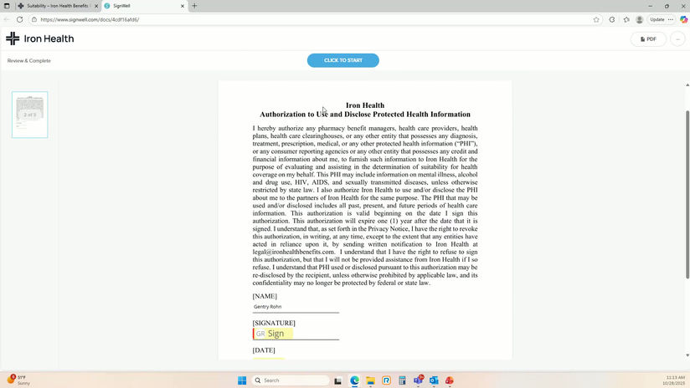690x388 pixels.
Task: Go back to the previous page
Action: tap(7, 19)
